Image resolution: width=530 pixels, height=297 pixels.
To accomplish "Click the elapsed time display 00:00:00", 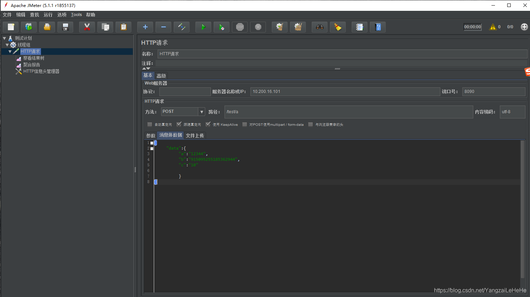I will (473, 27).
